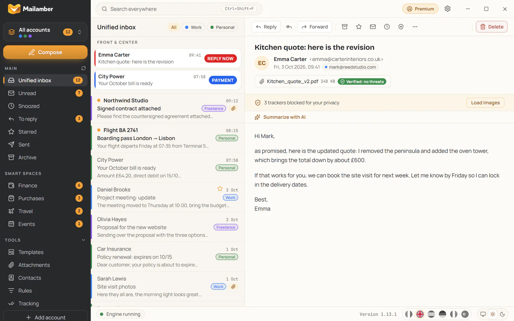Click Load images button

tap(485, 103)
